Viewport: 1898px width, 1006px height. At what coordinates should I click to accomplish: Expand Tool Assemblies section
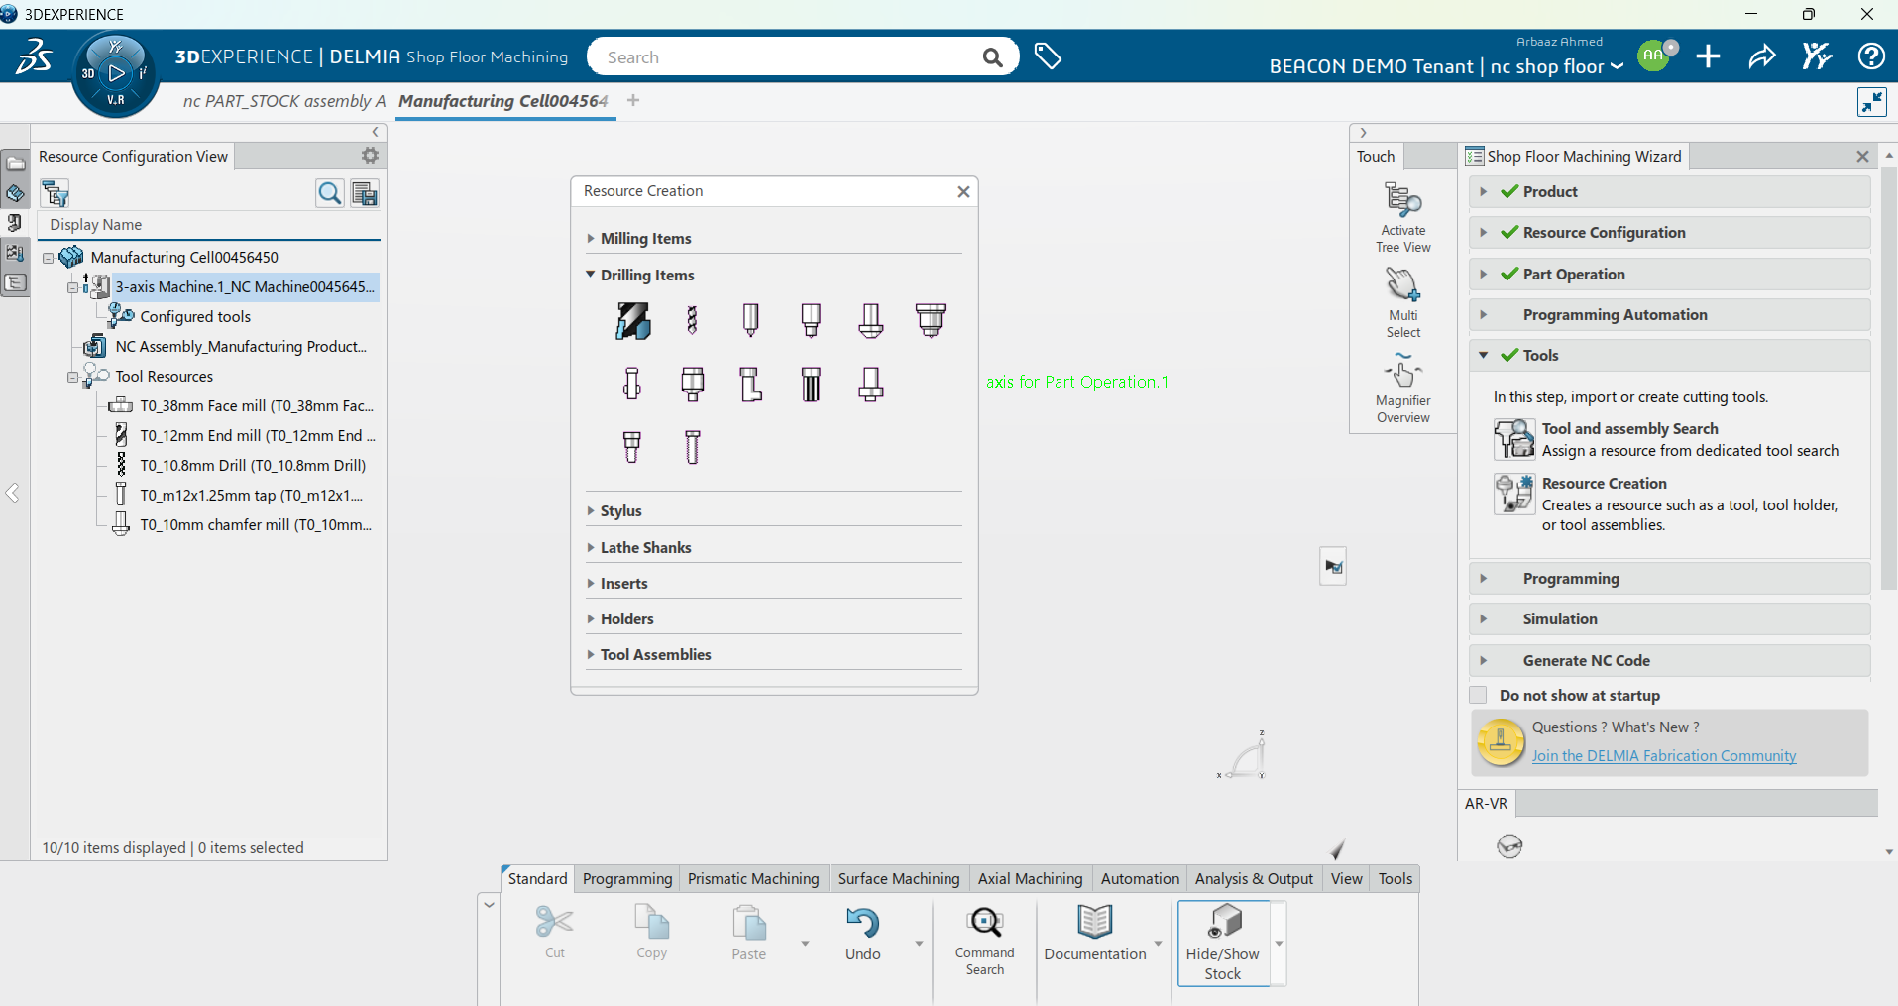pos(591,654)
